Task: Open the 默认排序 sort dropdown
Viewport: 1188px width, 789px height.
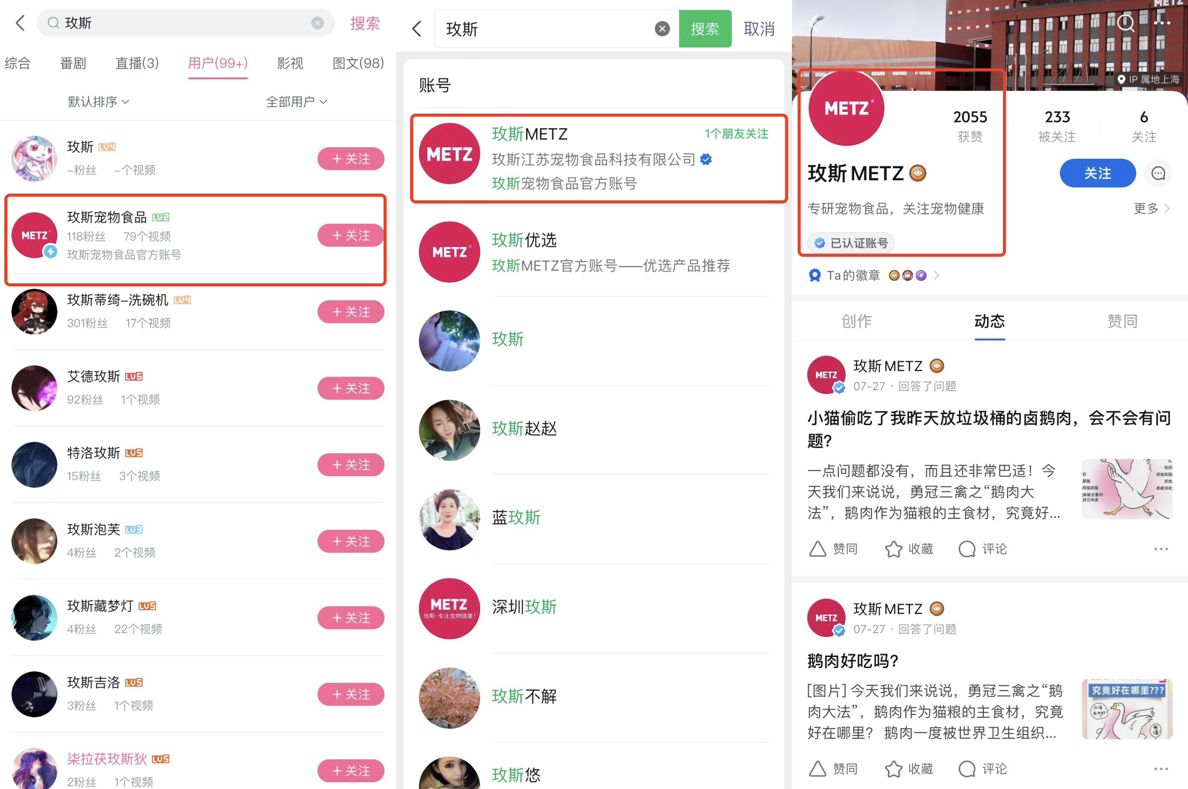Action: (99, 102)
